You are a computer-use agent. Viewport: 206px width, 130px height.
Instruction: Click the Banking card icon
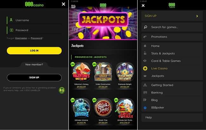click(x=145, y=92)
